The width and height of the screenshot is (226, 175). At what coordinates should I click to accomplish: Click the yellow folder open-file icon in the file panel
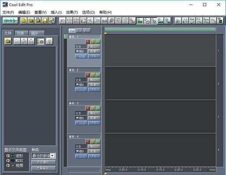coord(8,41)
